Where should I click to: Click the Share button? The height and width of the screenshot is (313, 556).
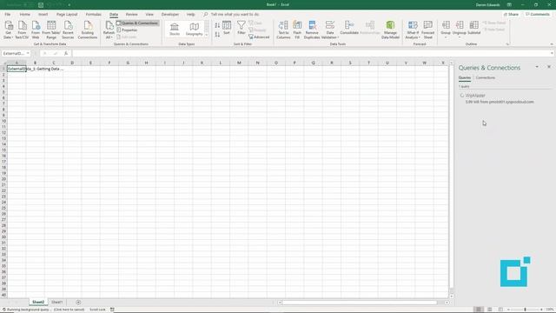(511, 14)
